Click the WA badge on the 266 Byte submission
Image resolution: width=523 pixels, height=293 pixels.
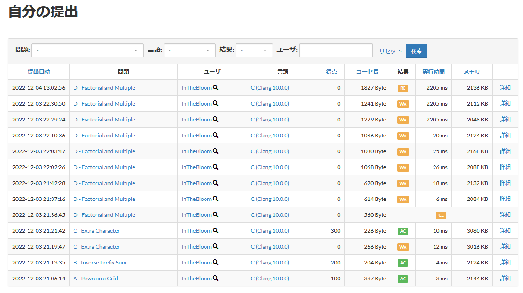(403, 247)
